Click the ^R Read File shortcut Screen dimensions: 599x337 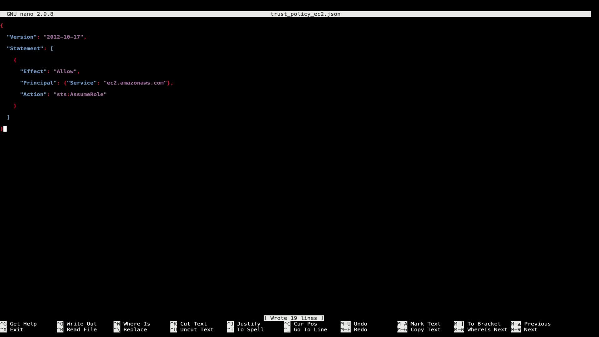click(77, 330)
